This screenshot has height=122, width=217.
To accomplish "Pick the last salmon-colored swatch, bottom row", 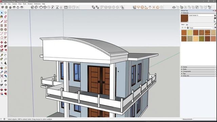I will [x=213, y=39].
